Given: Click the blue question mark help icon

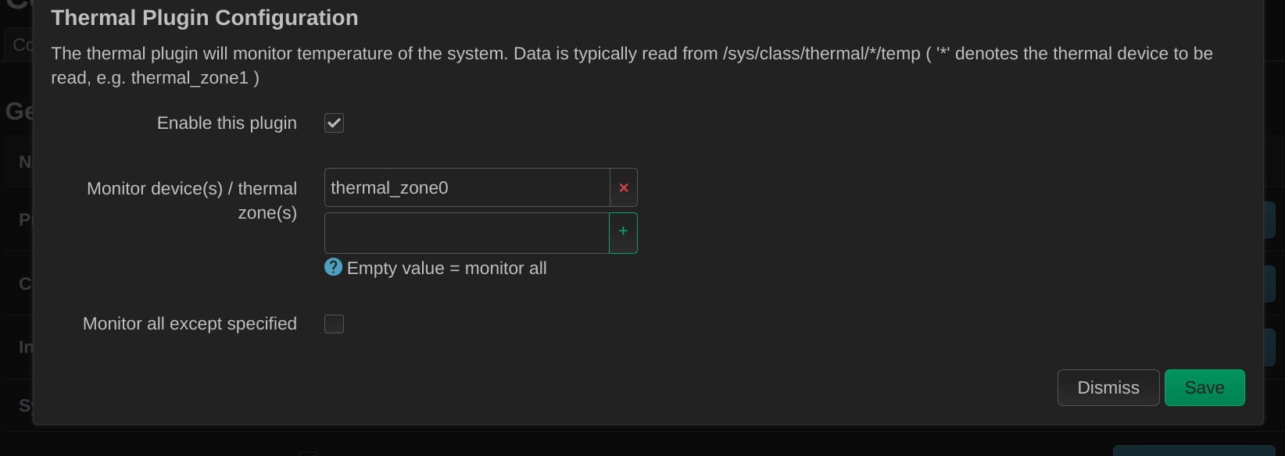Looking at the screenshot, I should [333, 267].
